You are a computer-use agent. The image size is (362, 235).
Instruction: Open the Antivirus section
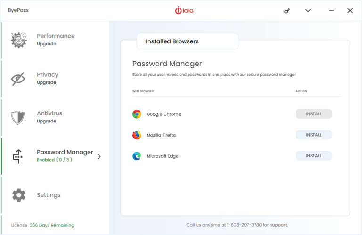point(56,118)
